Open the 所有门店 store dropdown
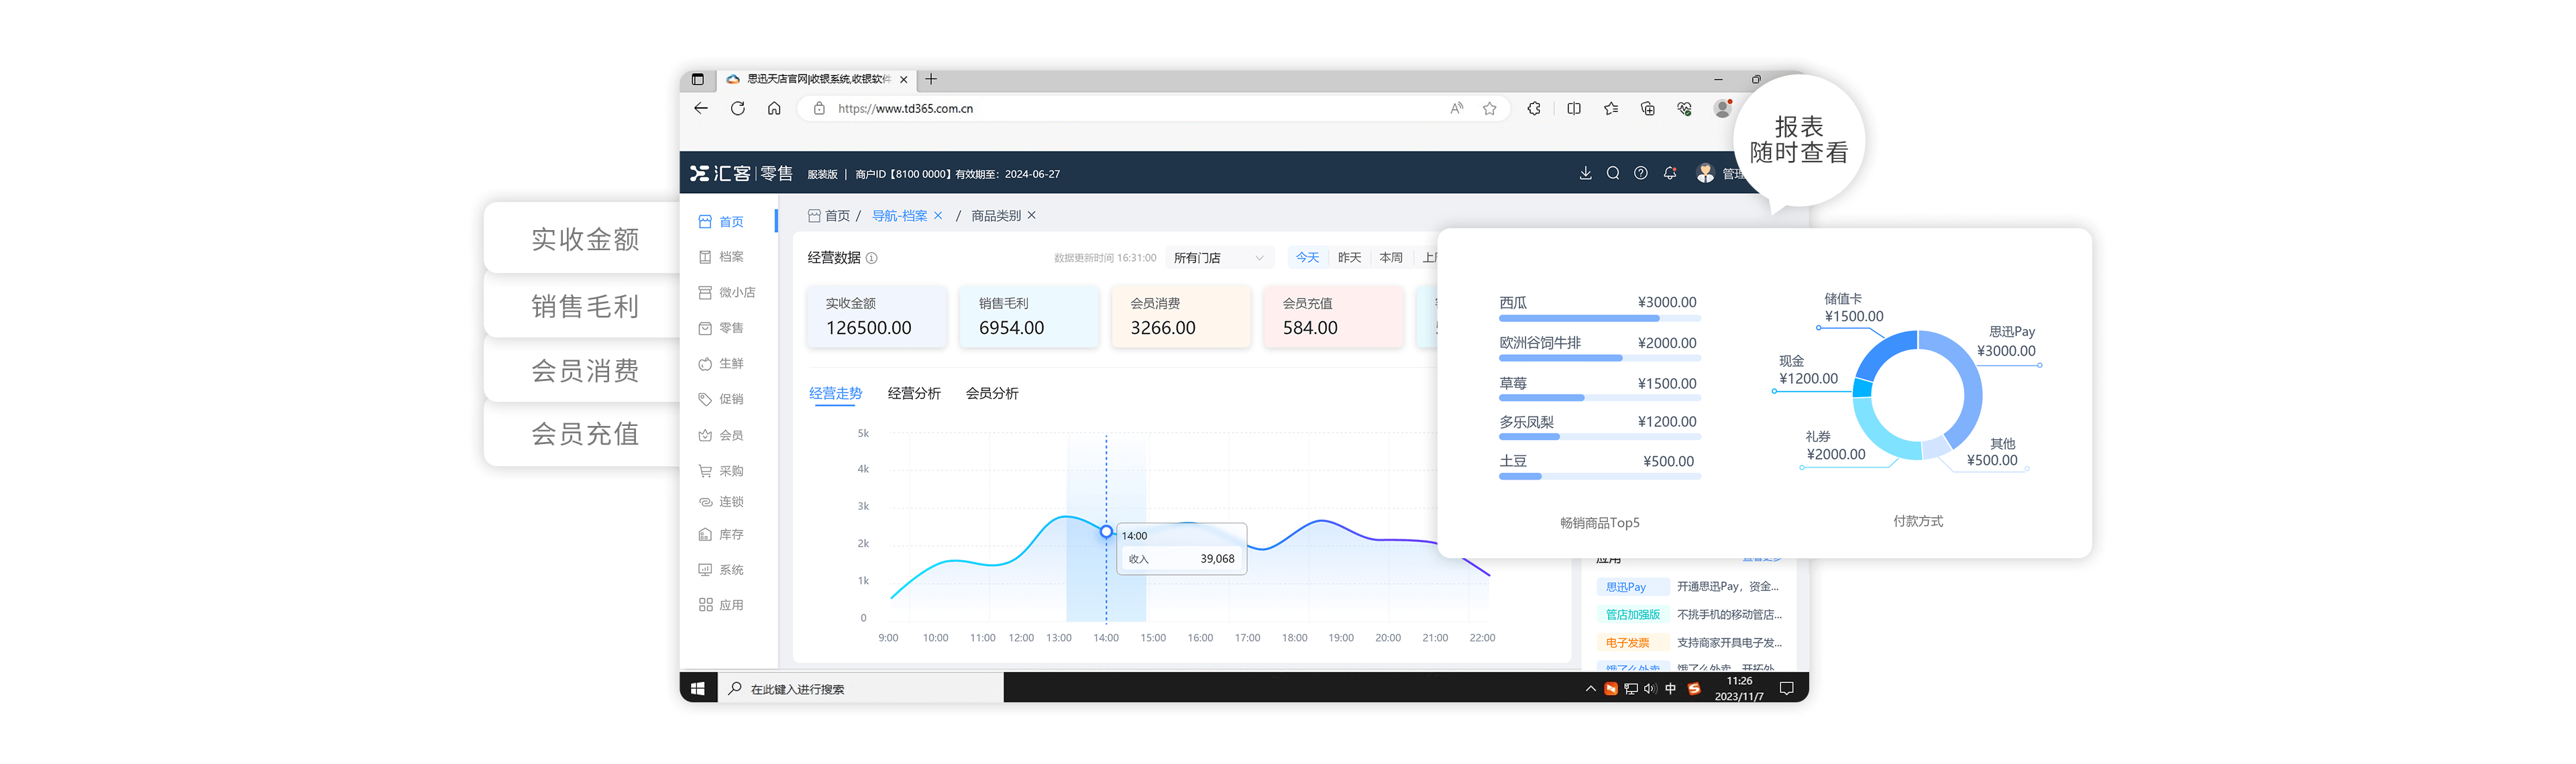This screenshot has width=2576, height=764. coord(1219,258)
